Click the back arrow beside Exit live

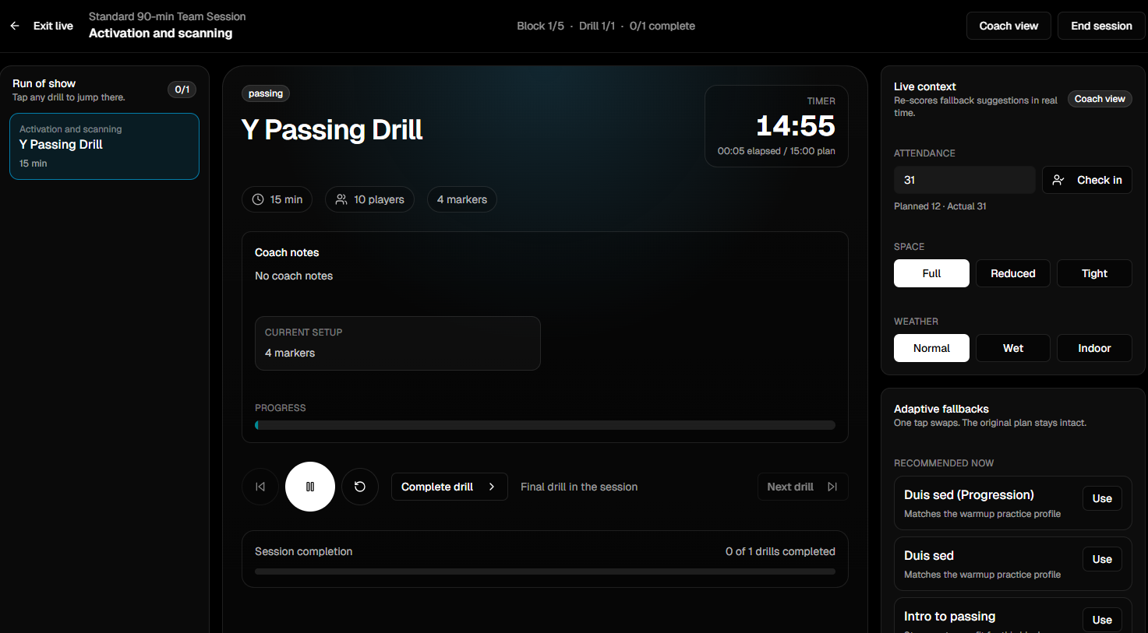coord(14,25)
